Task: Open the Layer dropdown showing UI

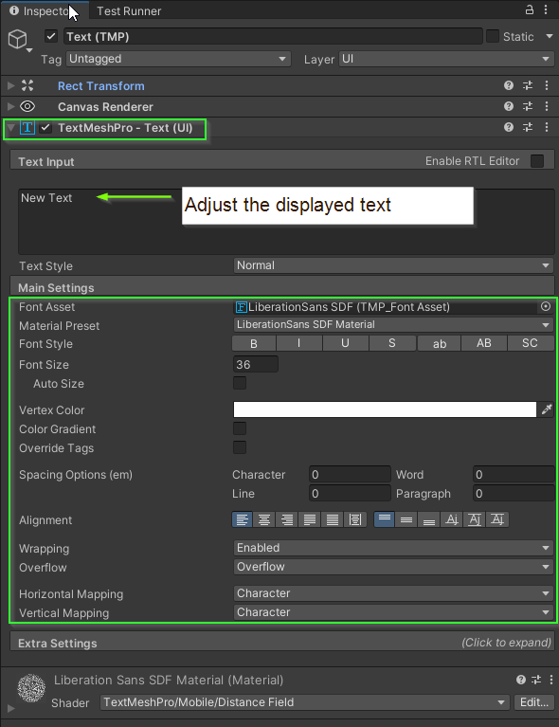Action: click(x=445, y=59)
